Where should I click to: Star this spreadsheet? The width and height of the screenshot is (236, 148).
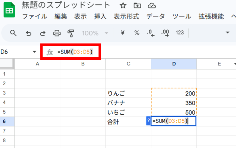(x=123, y=5)
